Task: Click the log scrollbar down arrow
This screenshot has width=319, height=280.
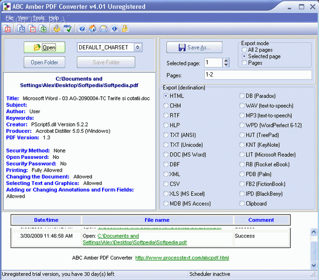Action: click(314, 265)
